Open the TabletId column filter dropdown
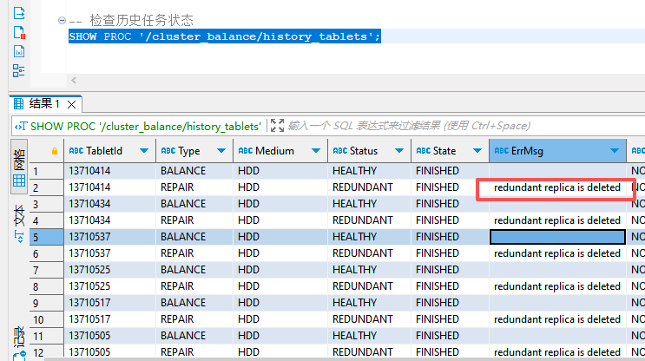645x361 pixels. pos(145,151)
